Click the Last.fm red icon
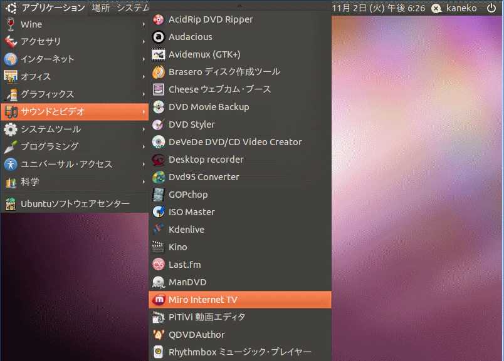 [x=159, y=265]
